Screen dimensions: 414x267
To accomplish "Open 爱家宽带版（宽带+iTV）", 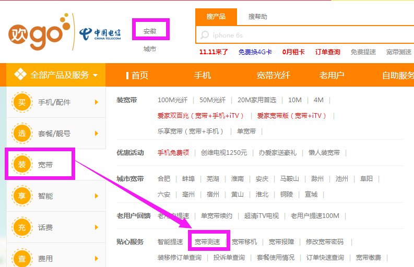I will point(292,116).
